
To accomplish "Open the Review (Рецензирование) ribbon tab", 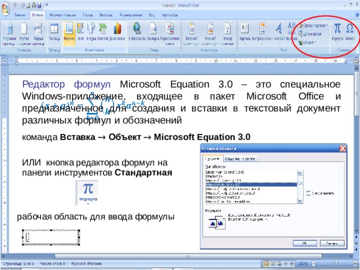I will click(130, 15).
